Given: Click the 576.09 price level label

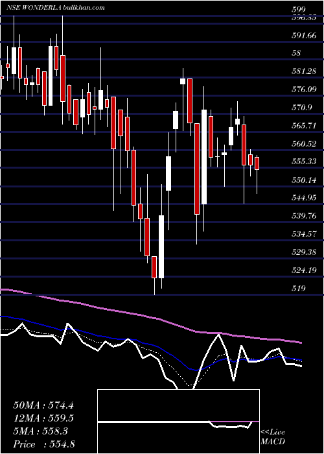Looking at the screenshot, I should 304,90.
